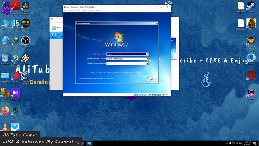Expand the Time and currency format dropdown
This screenshot has width=259, height=146.
click(x=147, y=59)
